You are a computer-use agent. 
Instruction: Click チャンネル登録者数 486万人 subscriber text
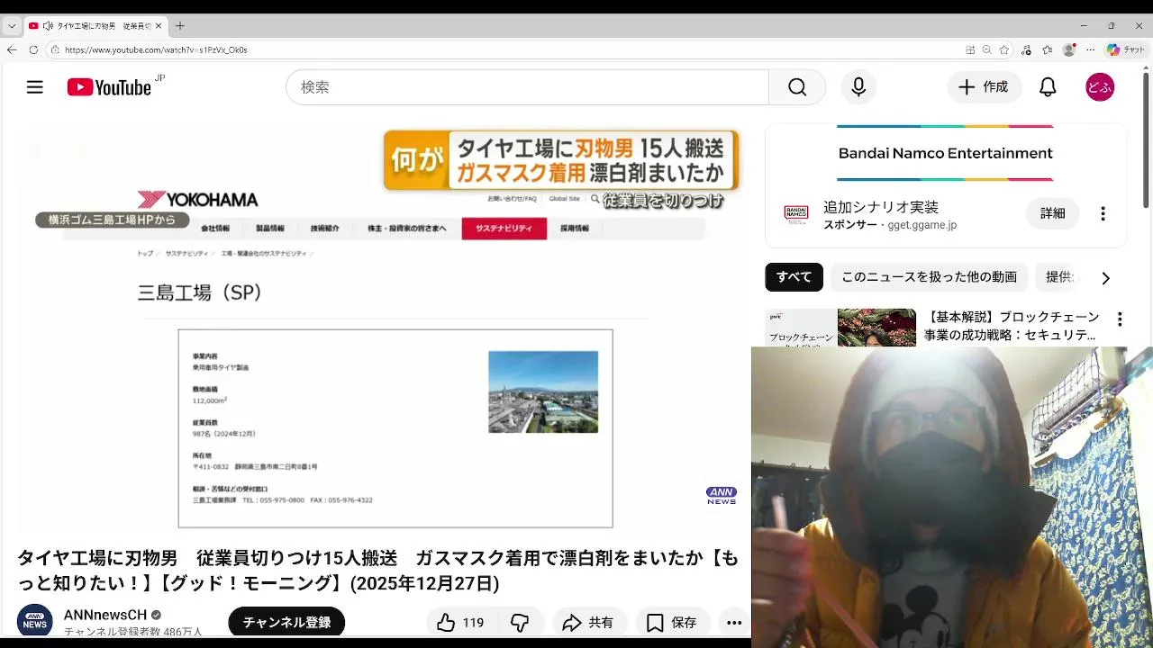133,631
